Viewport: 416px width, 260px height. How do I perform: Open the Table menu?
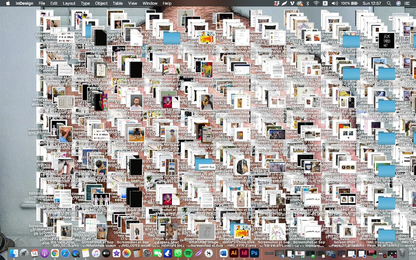point(118,3)
